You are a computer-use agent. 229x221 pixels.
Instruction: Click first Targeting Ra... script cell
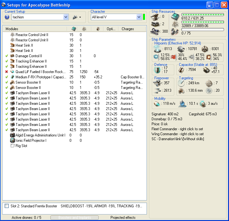click(x=132, y=82)
